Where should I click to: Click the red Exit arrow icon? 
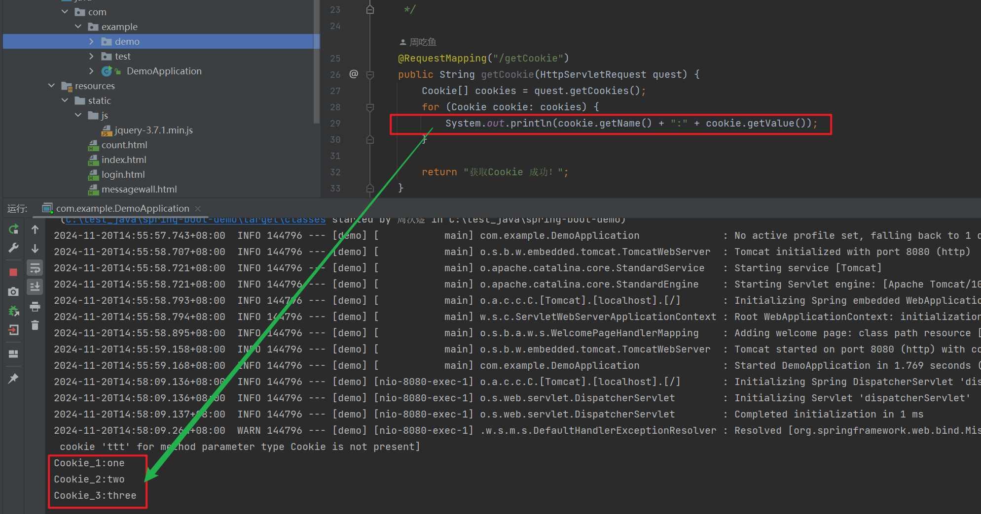point(14,330)
